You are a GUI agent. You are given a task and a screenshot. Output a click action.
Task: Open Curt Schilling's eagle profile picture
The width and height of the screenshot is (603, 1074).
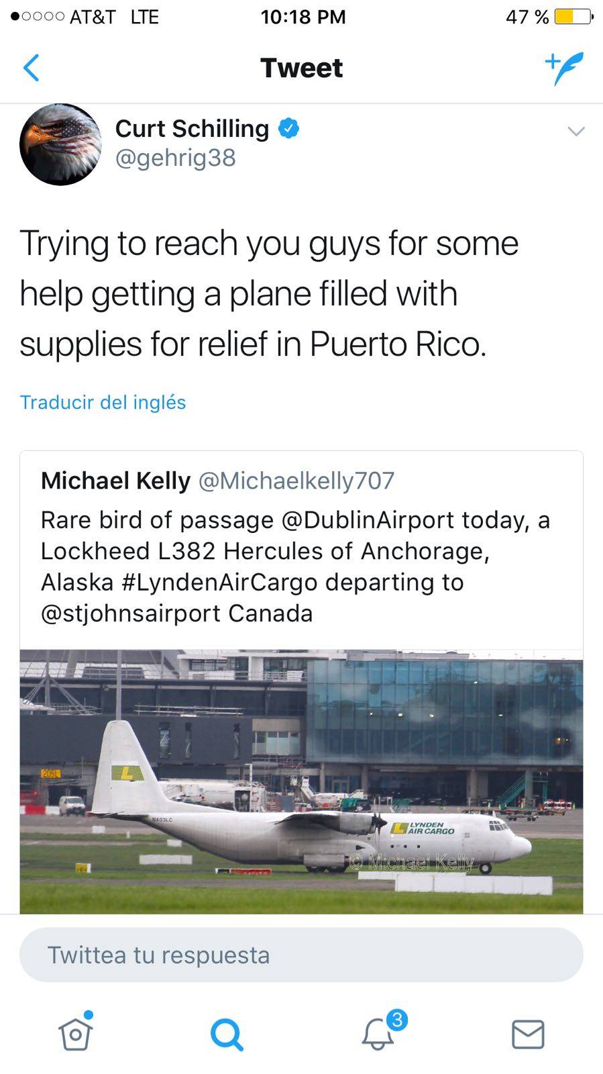[60, 144]
